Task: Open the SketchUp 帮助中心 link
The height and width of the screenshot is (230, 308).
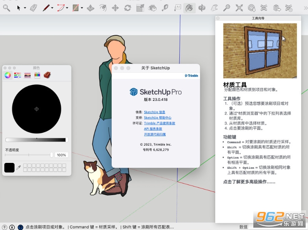Action: coord(157,118)
